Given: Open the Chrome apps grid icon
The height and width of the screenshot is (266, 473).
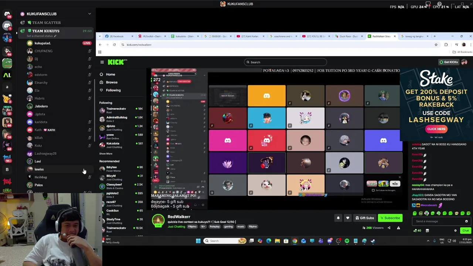Looking at the screenshot, I should click(x=100, y=52).
